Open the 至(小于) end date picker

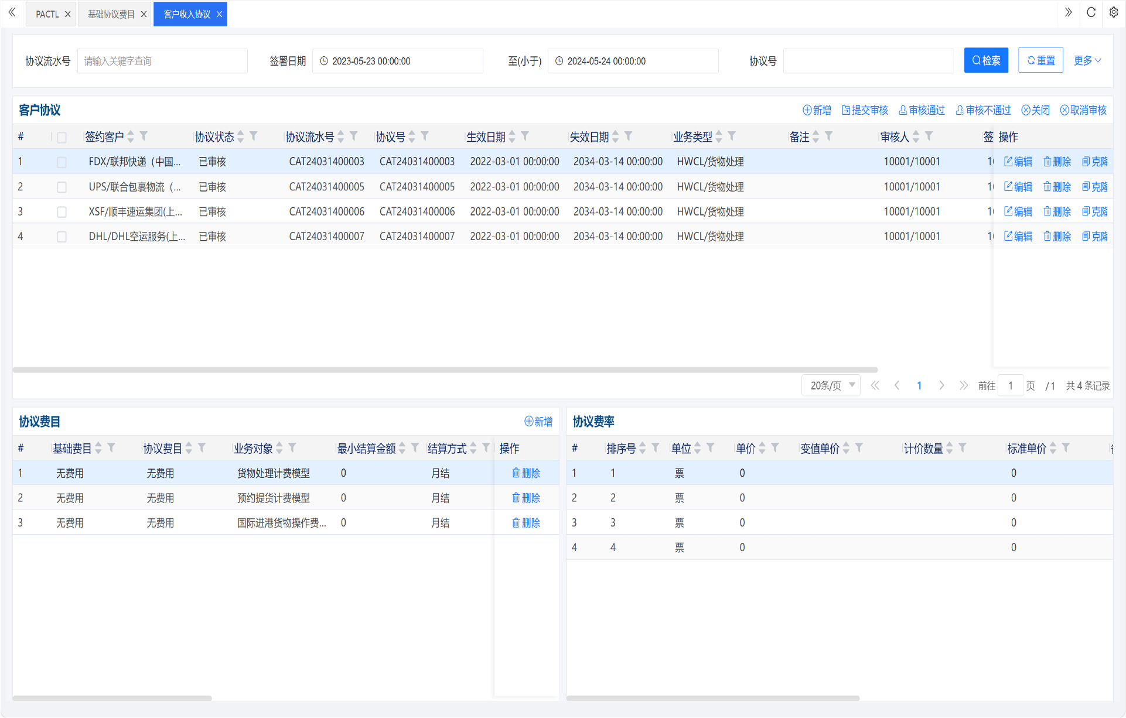(x=633, y=61)
